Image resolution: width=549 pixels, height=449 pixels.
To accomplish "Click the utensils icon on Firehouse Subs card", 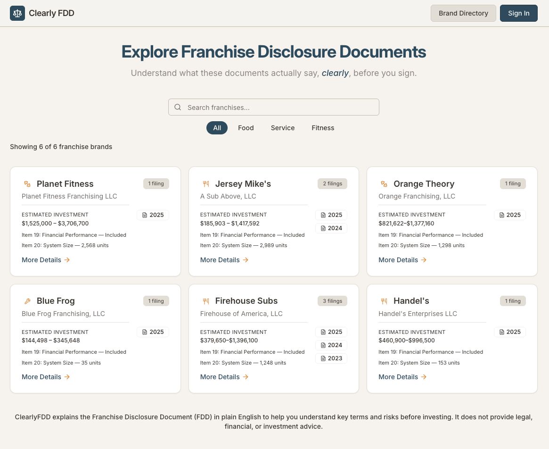I will (x=205, y=300).
